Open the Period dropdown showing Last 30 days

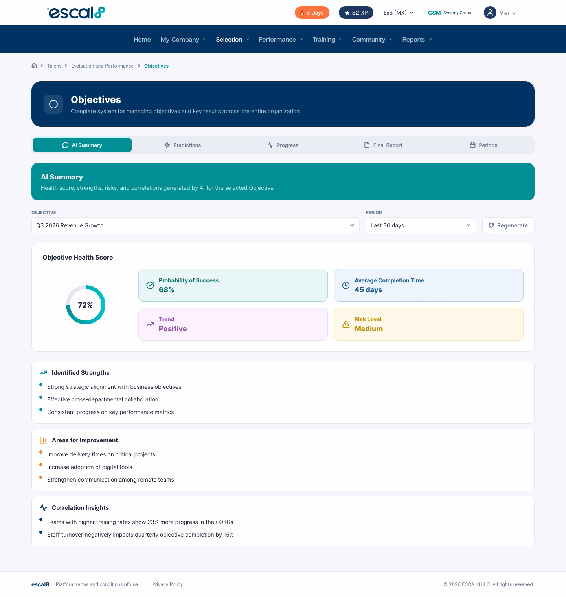[x=421, y=225]
